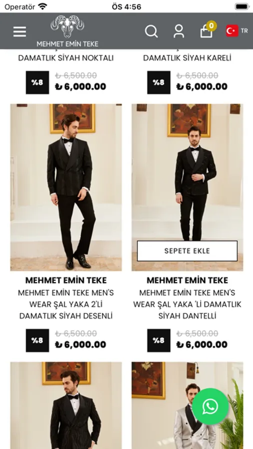Expand the TR language selector
This screenshot has width=253, height=449.
click(x=244, y=30)
